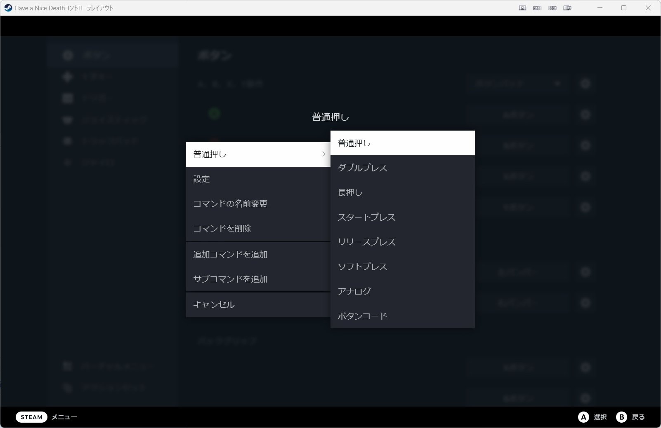Maximize the controller layout window
The image size is (661, 428).
click(624, 8)
